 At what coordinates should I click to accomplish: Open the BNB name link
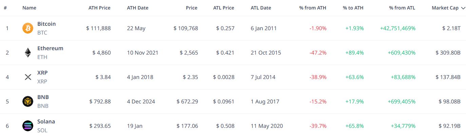coord(43,97)
